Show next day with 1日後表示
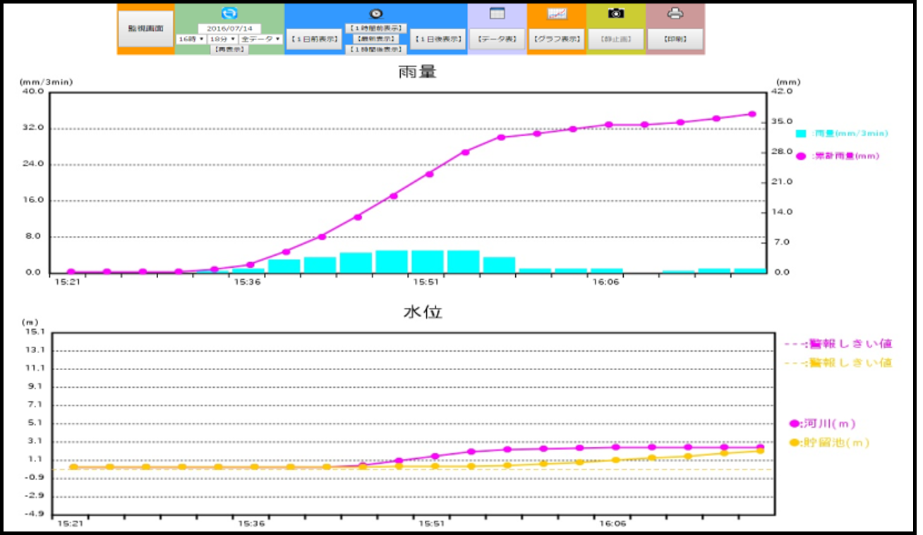Image resolution: width=923 pixels, height=535 pixels. click(438, 39)
